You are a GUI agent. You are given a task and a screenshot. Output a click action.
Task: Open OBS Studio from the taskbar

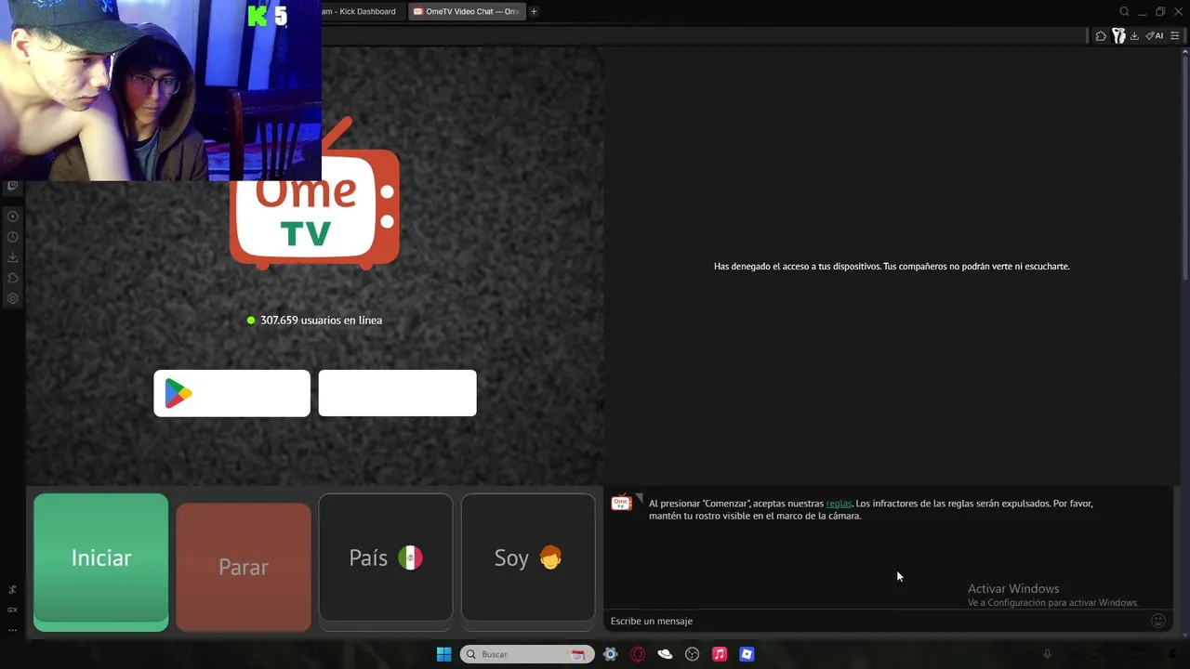click(692, 654)
